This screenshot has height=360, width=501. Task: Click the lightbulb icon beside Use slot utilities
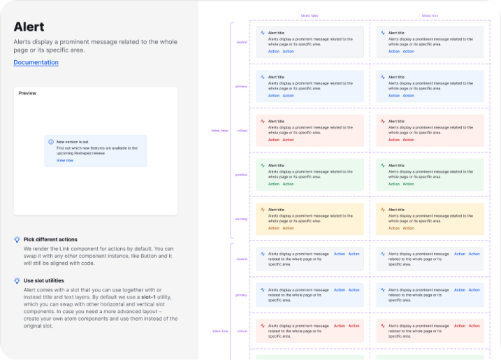17,281
